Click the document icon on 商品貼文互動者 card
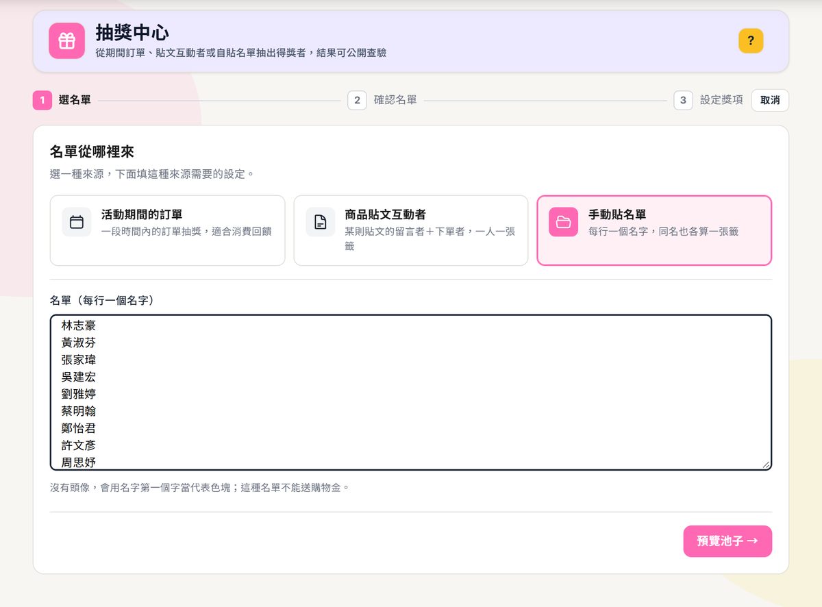Viewport: 822px width, 607px height. (x=321, y=222)
